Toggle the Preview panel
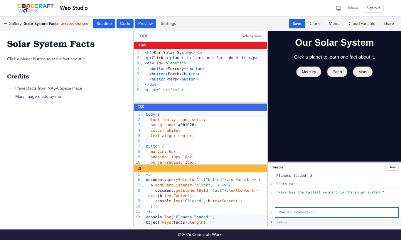Image resolution: width=401 pixels, height=240 pixels. click(146, 24)
